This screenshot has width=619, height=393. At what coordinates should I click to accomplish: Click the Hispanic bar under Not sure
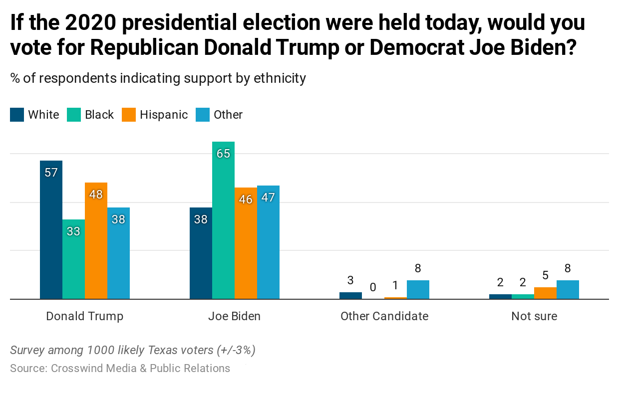coord(545,293)
